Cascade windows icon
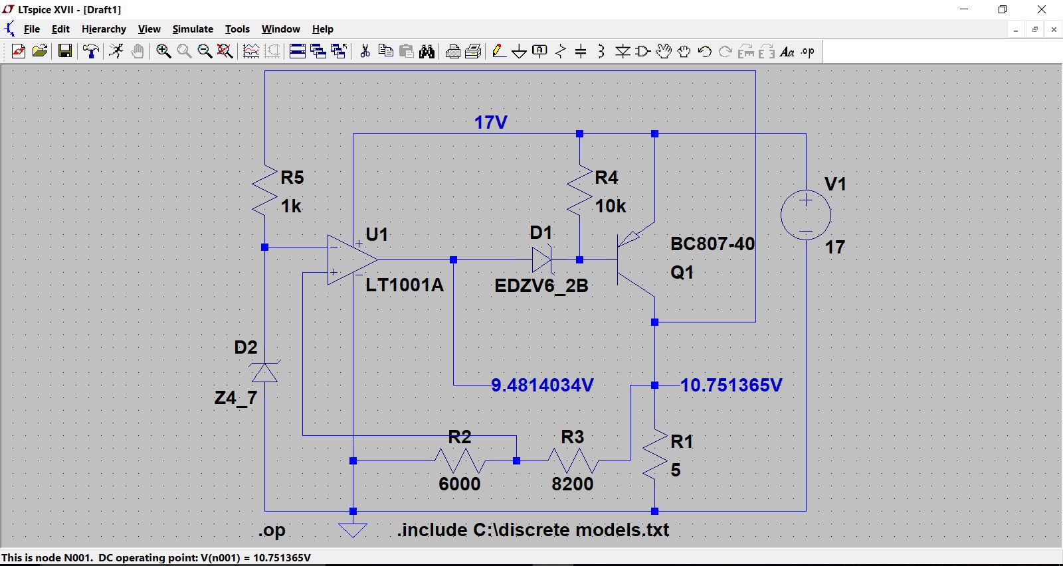1063x566 pixels. coord(318,51)
